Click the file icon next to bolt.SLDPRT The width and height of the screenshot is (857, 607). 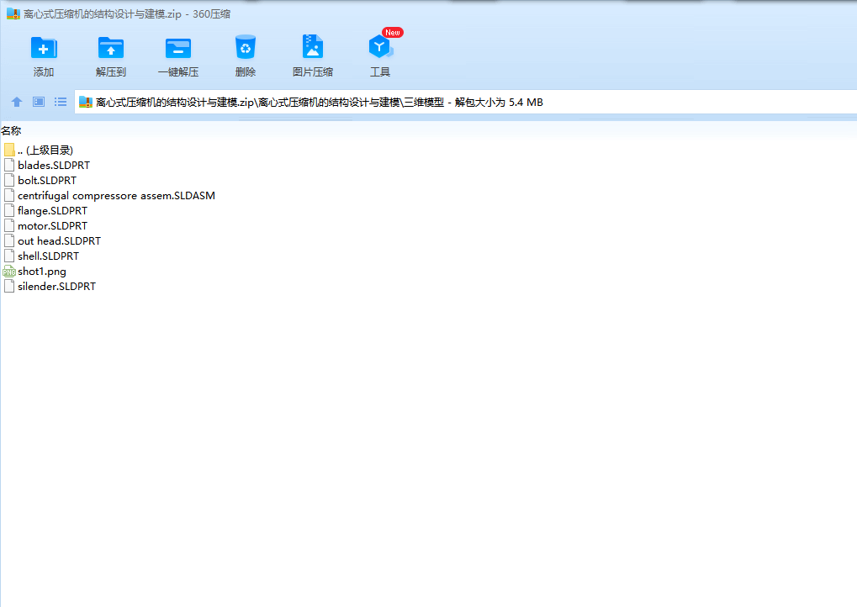pyautogui.click(x=8, y=180)
